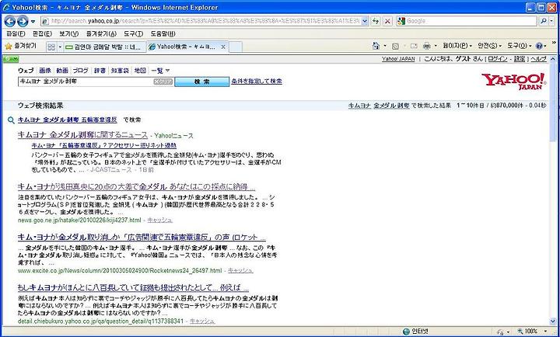Click the 設定 link

[x=520, y=59]
